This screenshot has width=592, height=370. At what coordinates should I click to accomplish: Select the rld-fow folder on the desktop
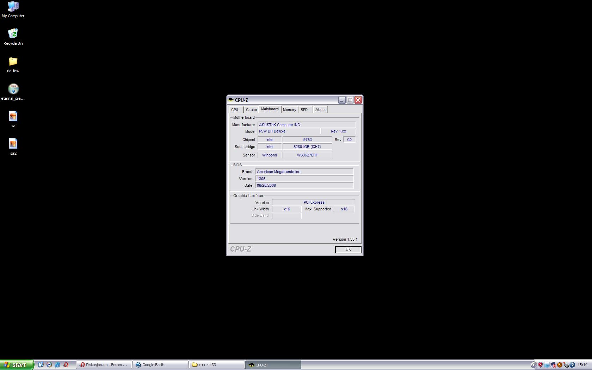click(x=13, y=64)
